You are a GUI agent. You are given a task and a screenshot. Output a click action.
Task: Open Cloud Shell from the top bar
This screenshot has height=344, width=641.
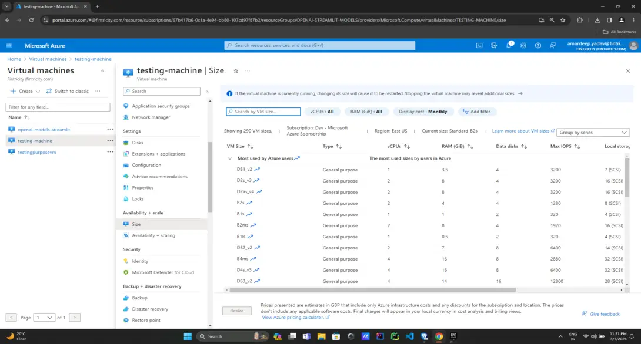click(479, 46)
